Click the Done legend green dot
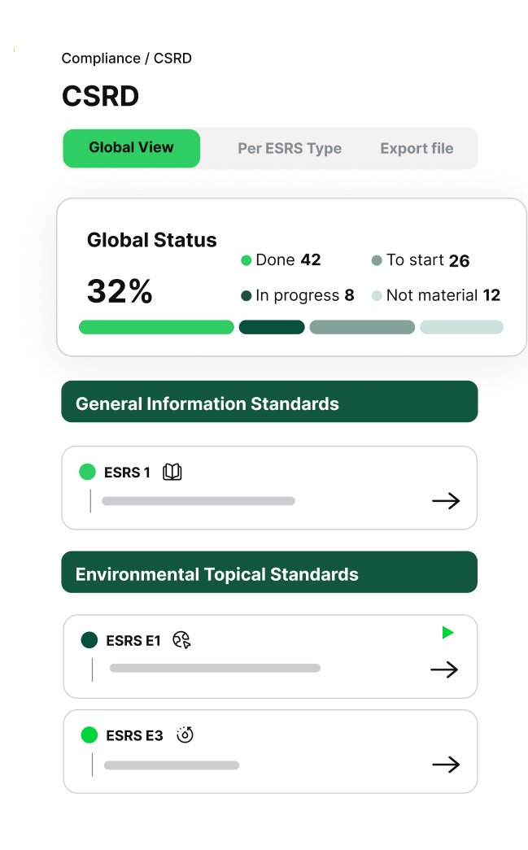 point(247,260)
